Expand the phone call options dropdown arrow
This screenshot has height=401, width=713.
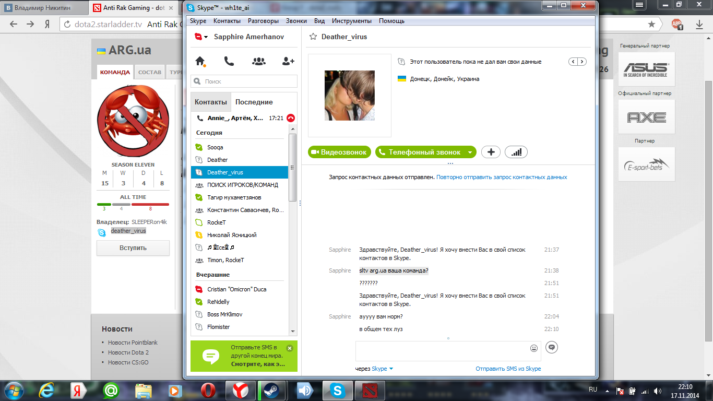click(x=470, y=152)
